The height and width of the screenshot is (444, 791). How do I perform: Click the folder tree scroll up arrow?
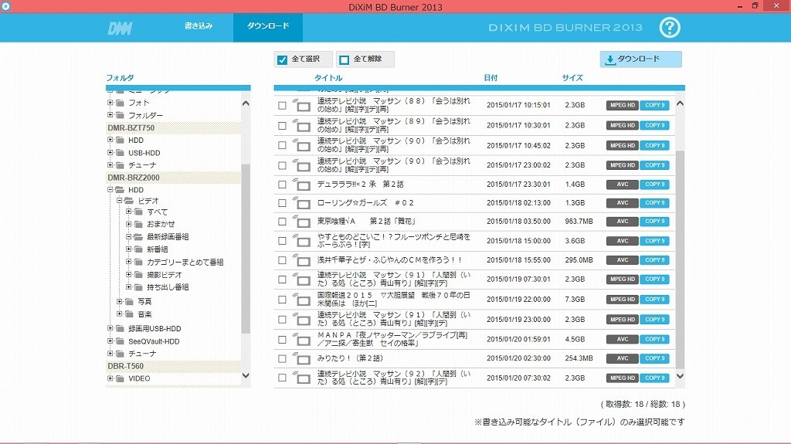(246, 103)
